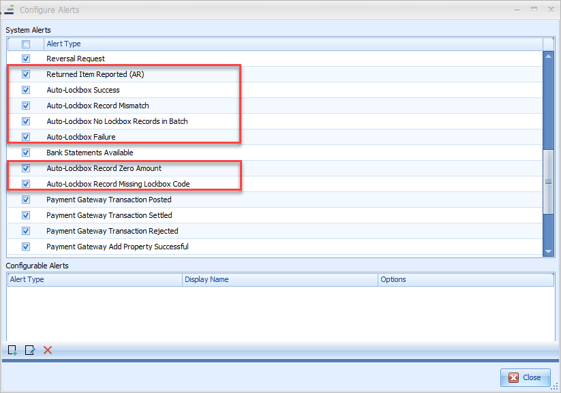Select Auto-Lockbox No Lockbox Records in Batch text
Screen dimensions: 561x393
click(117, 122)
